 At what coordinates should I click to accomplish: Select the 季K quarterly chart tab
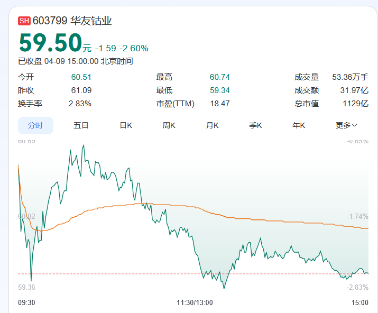tap(256, 125)
